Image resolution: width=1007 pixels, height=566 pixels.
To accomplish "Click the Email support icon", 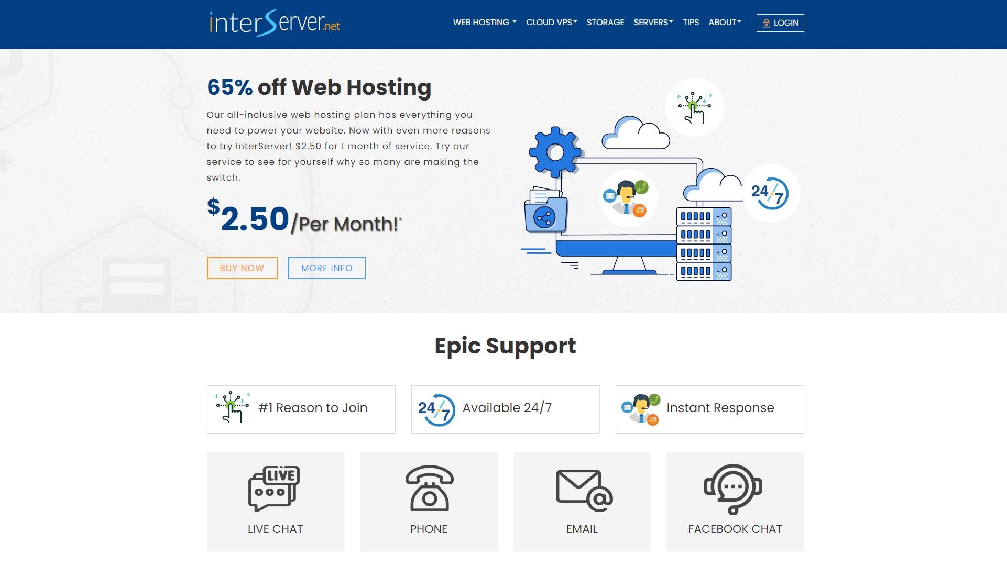I will click(582, 489).
